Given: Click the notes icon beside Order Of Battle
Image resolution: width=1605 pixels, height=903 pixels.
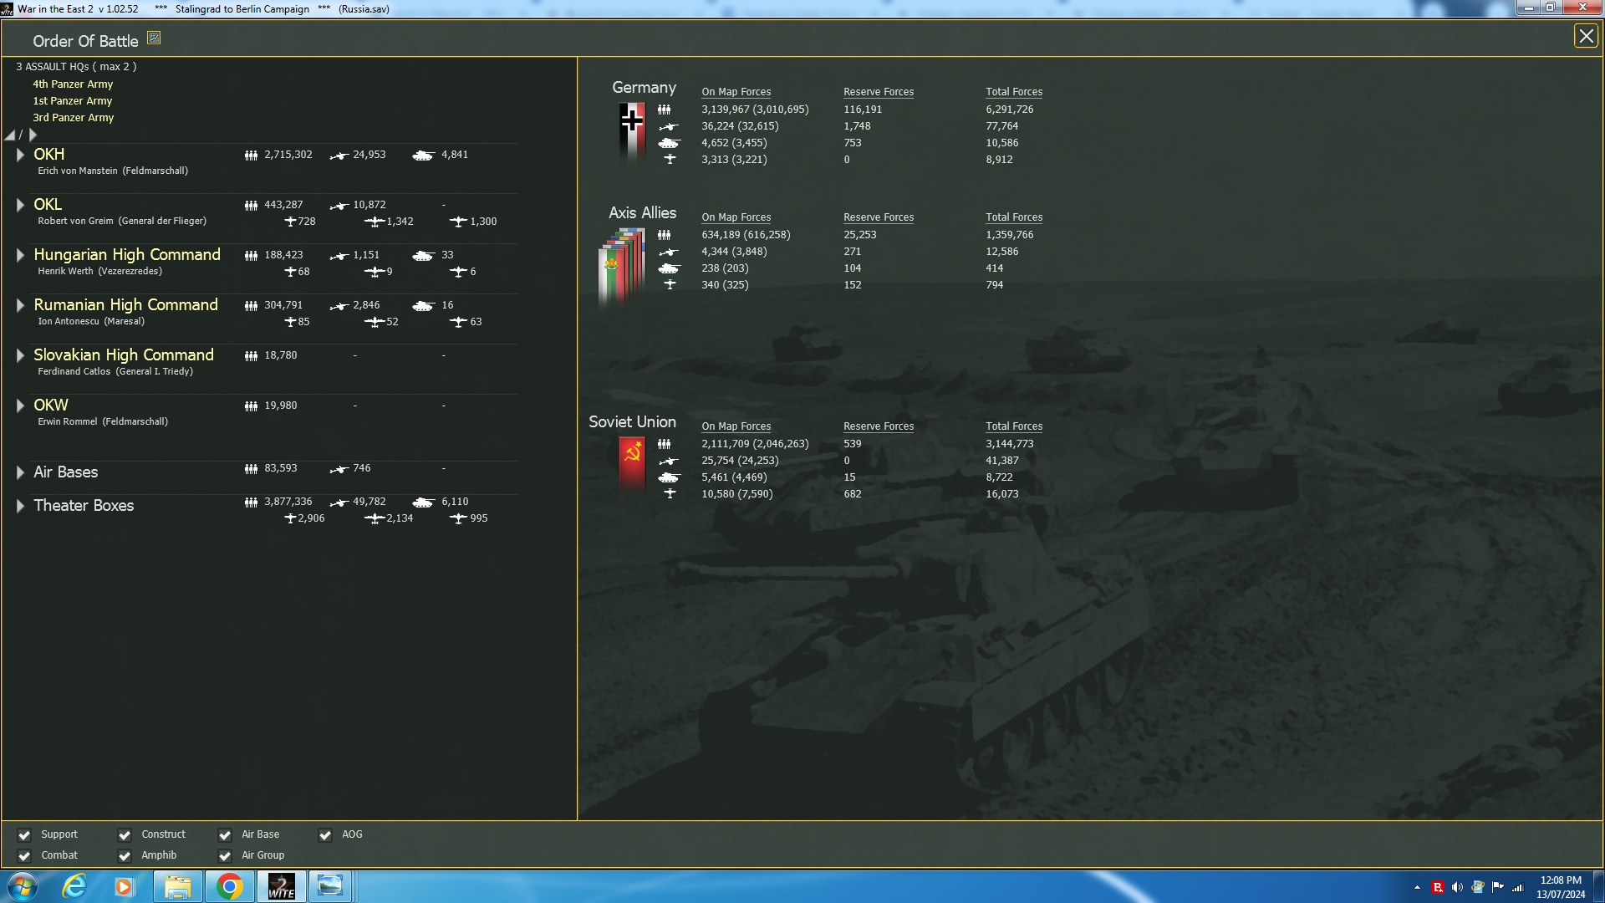Looking at the screenshot, I should pyautogui.click(x=154, y=38).
